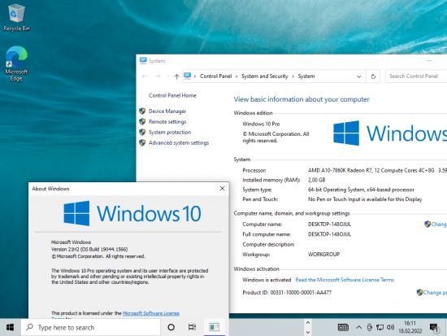The image size is (447, 336).
Task: Open the Recycle Bin desktop icon
Action: click(16, 18)
